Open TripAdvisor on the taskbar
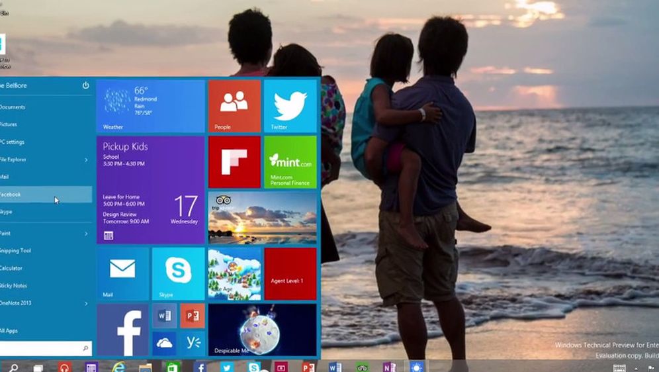Viewport: 659px width, 372px height. pos(362,367)
